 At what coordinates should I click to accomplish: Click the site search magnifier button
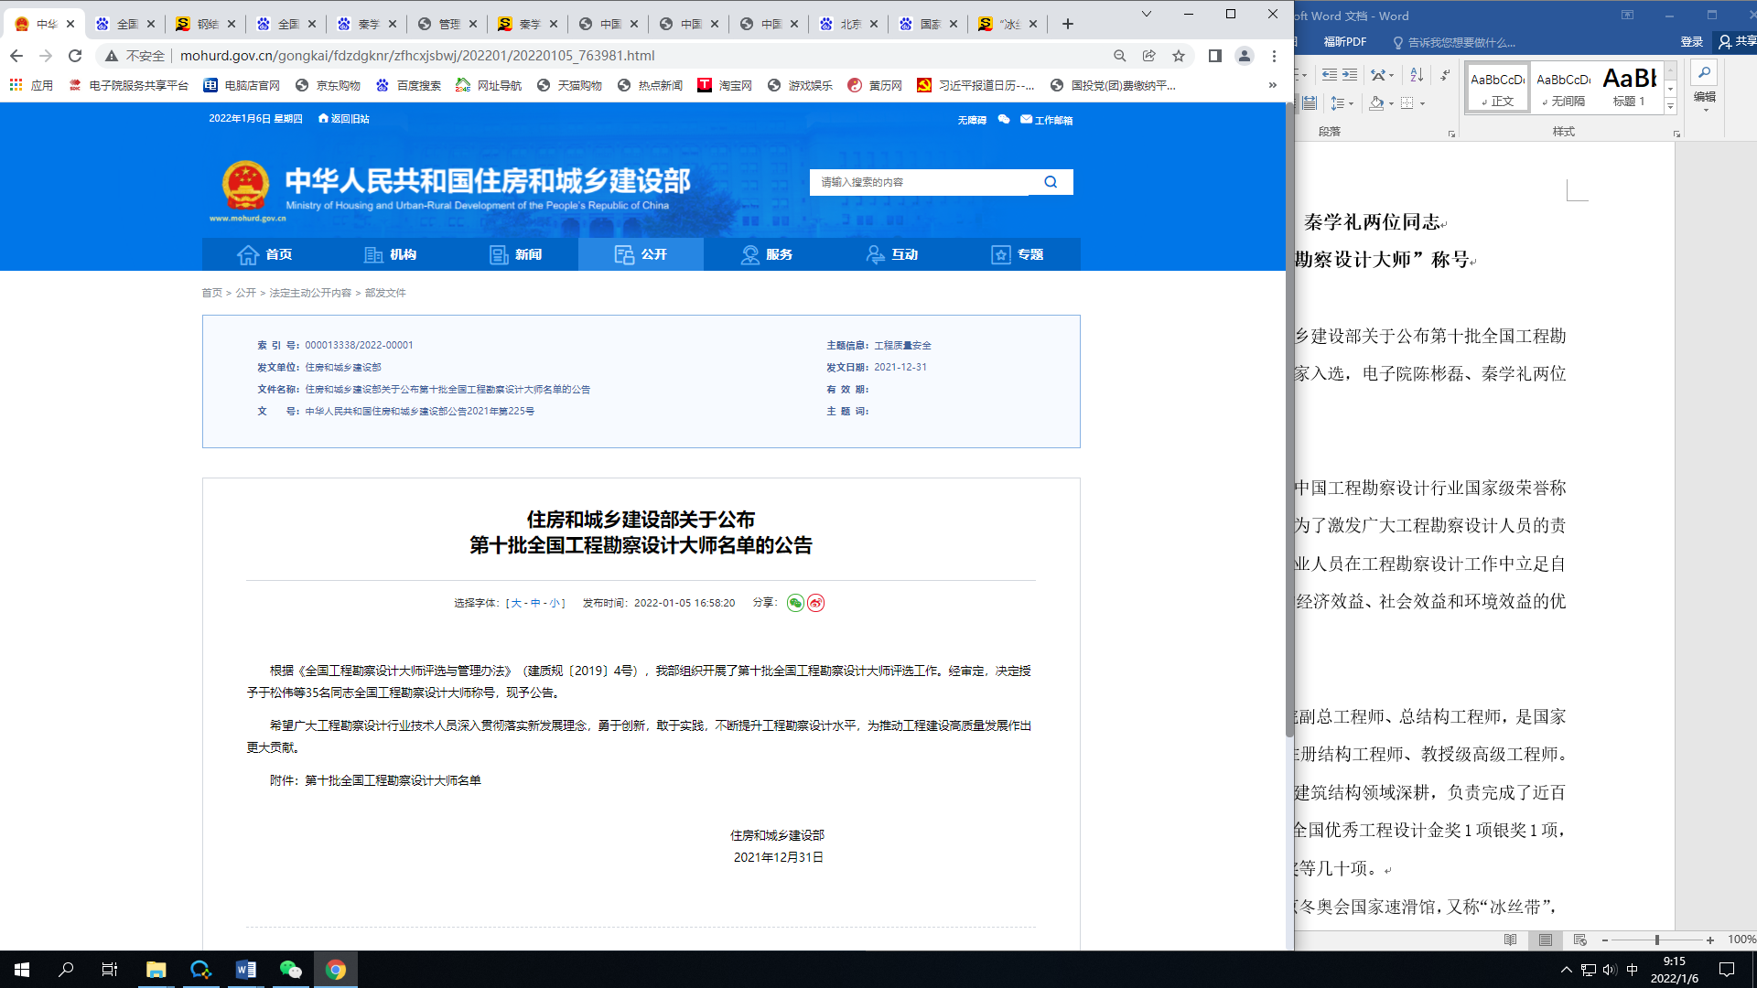[x=1051, y=182]
